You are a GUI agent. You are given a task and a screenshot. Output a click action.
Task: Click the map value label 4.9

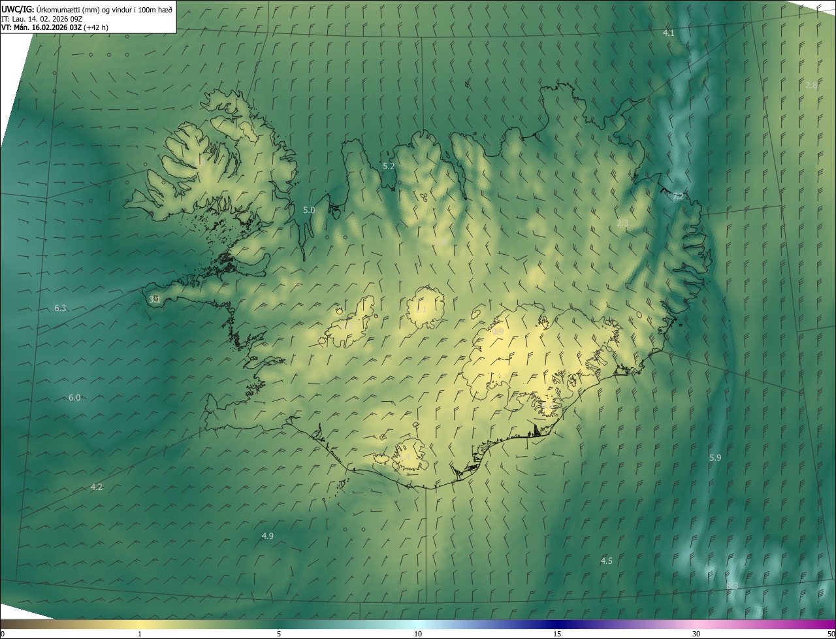point(267,536)
